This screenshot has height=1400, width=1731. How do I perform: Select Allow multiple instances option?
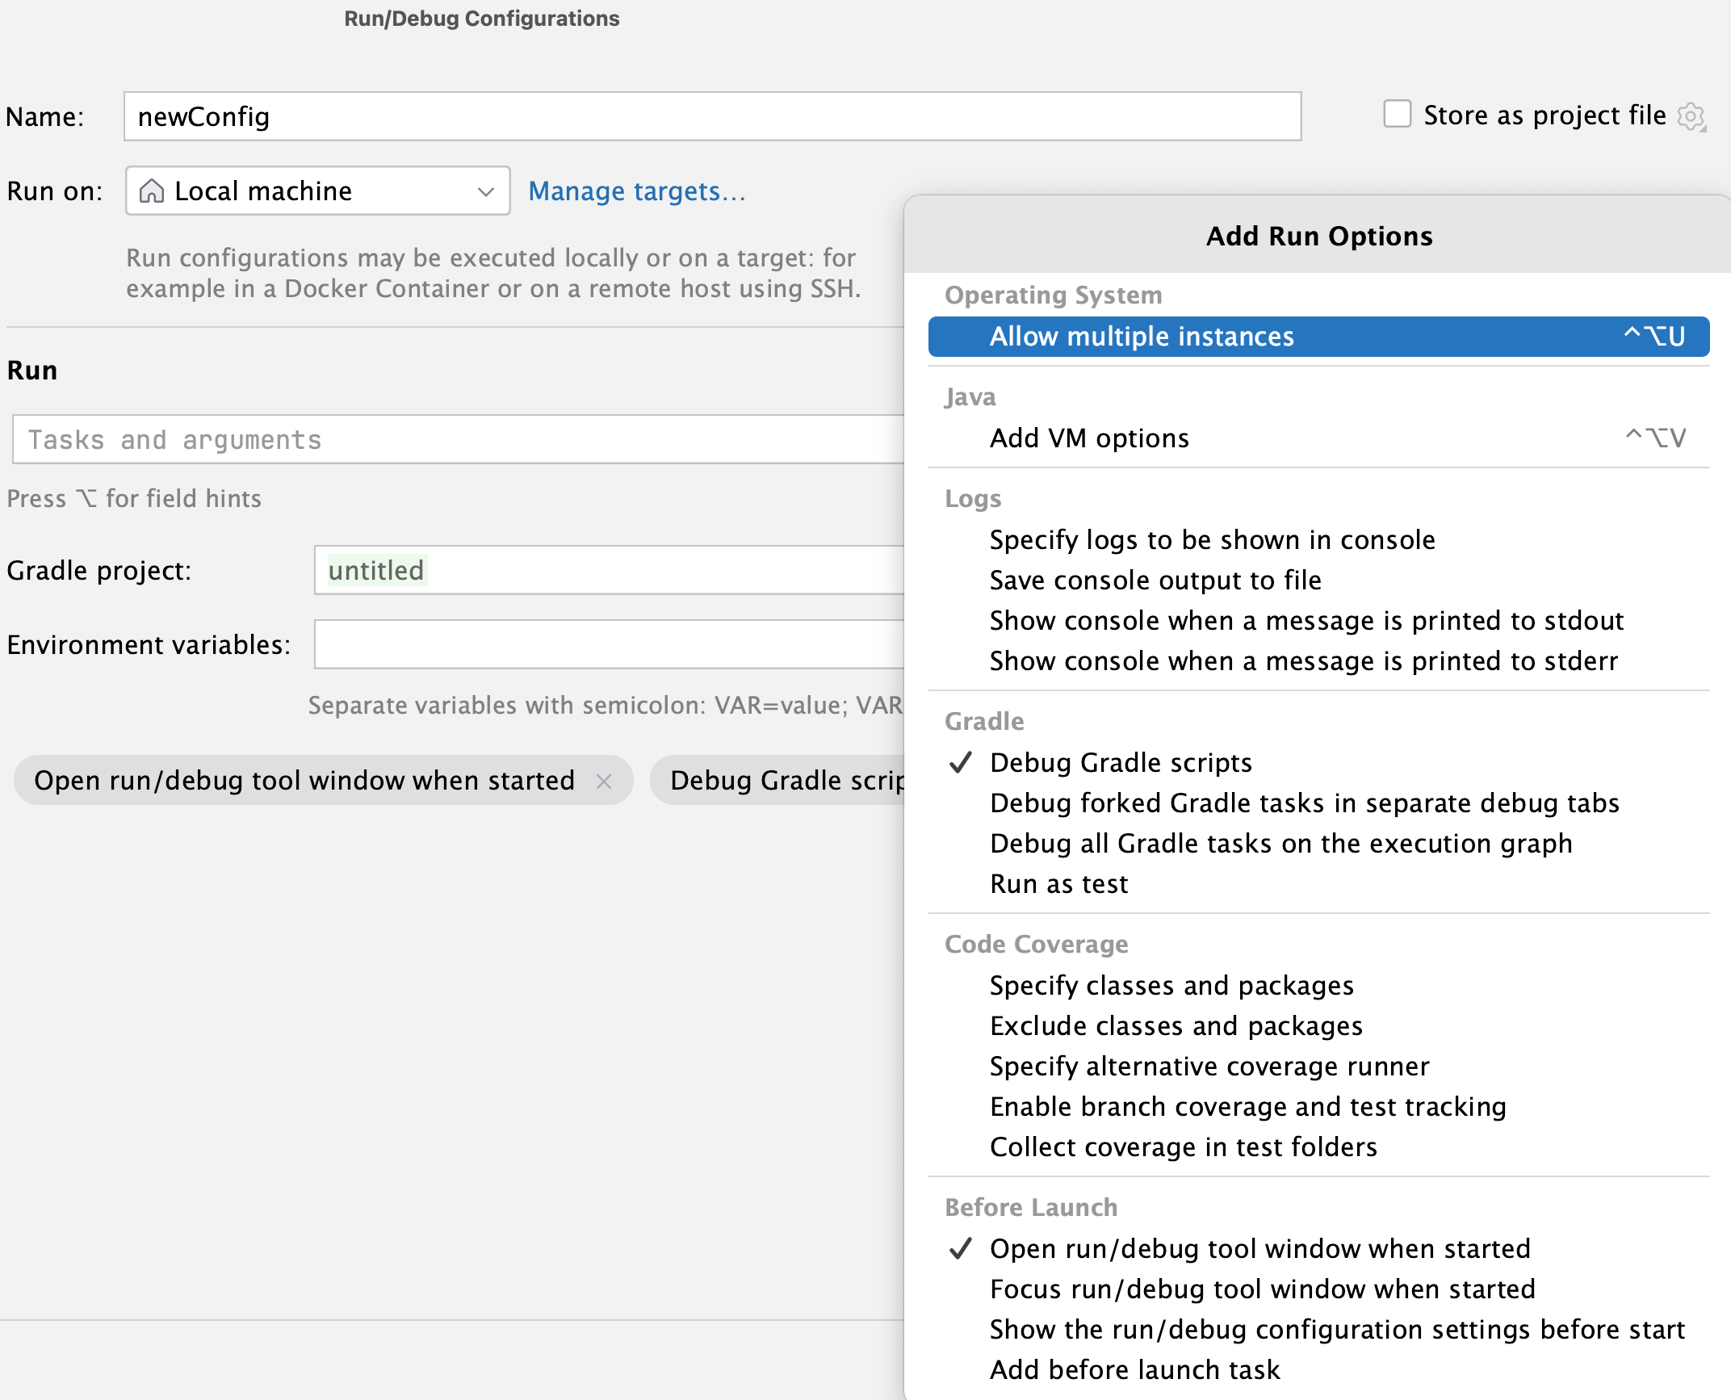pyautogui.click(x=1318, y=336)
